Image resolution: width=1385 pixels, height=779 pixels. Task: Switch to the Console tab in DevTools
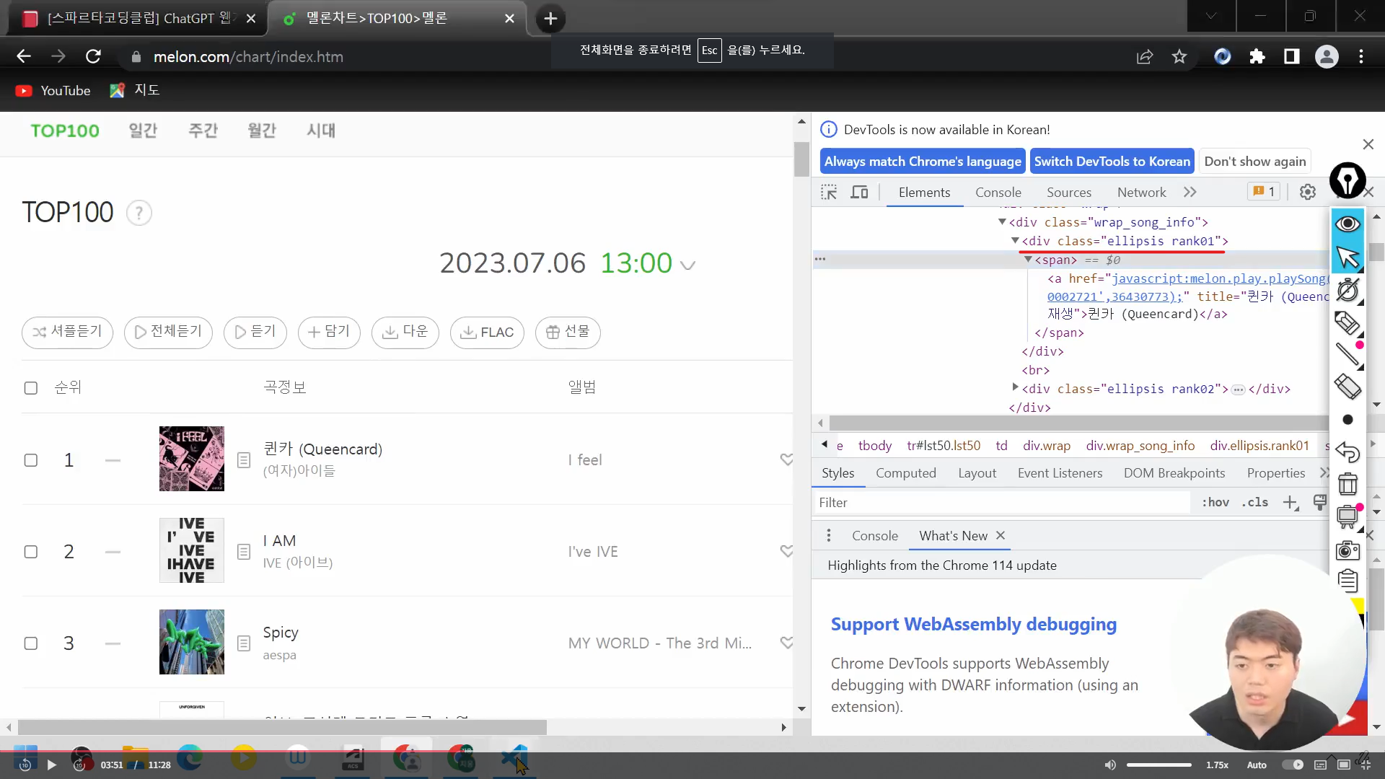pyautogui.click(x=998, y=193)
